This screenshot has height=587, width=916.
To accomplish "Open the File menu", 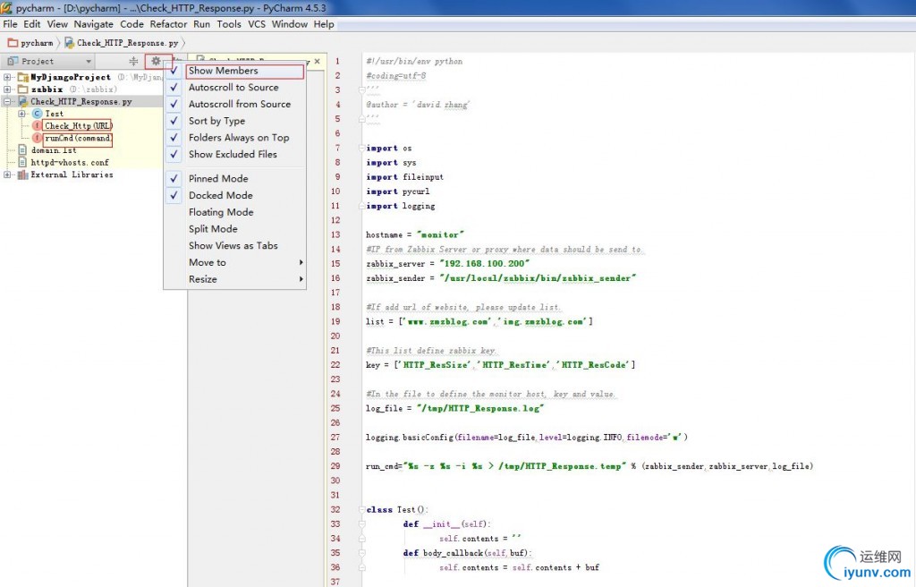I will [10, 24].
